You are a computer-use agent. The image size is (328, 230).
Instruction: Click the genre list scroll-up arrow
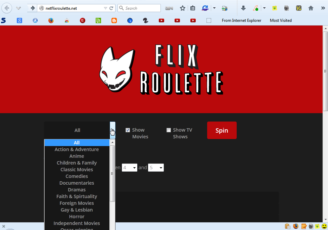click(112, 142)
